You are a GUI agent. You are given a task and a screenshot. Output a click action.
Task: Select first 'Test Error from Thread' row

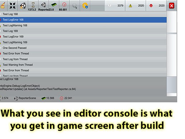83,54
